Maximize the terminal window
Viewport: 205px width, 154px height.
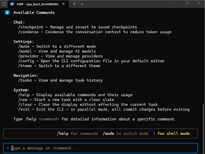pyautogui.click(x=187, y=3)
